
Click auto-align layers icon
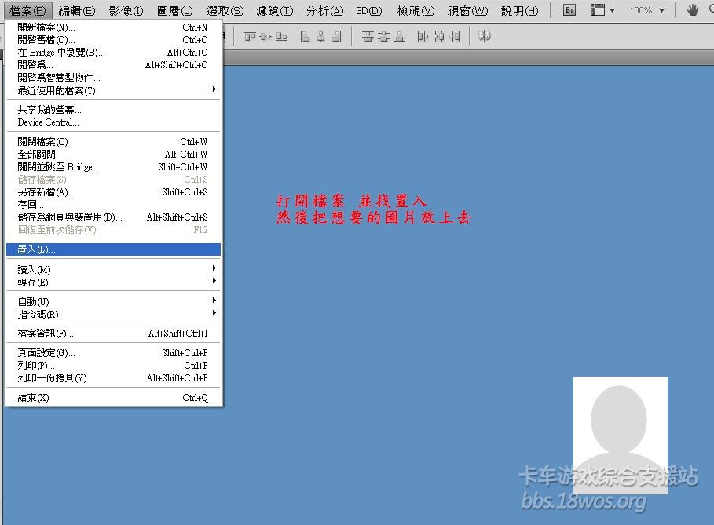click(485, 36)
